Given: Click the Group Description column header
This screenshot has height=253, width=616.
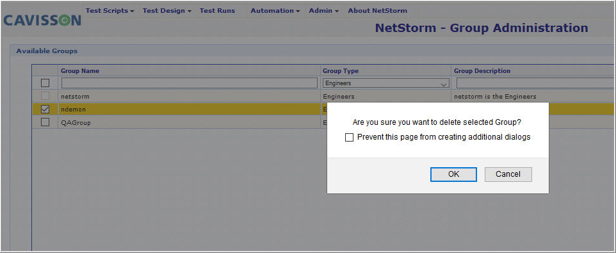Looking at the screenshot, I should coord(482,71).
